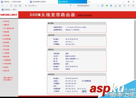Open the 百度经验 bookmark in bookmarks bar

(x=9, y=9)
